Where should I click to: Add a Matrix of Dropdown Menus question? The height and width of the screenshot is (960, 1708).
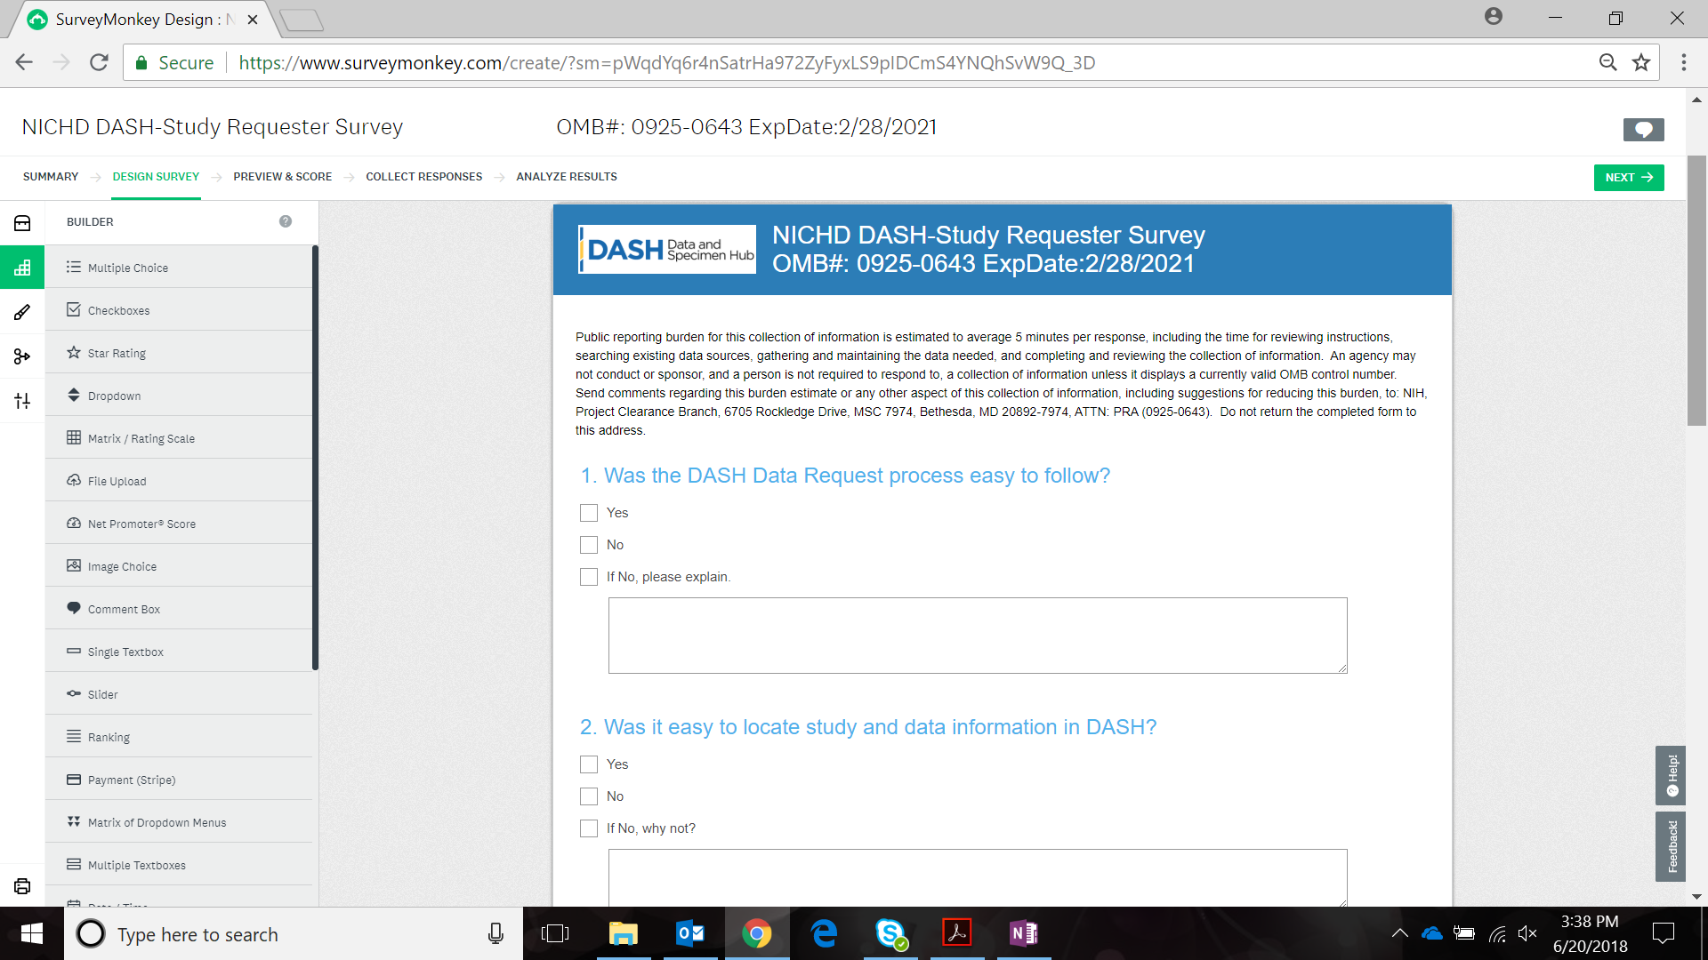point(157,822)
